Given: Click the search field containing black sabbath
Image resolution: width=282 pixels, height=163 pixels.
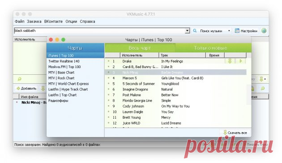Looking at the screenshot, I should (99, 30).
